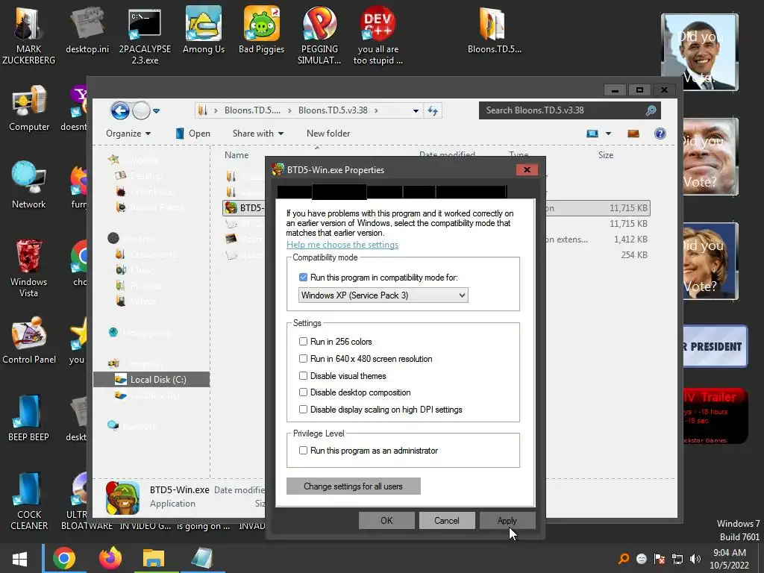Launch Firefox from the taskbar
This screenshot has width=764, height=573.
click(110, 558)
